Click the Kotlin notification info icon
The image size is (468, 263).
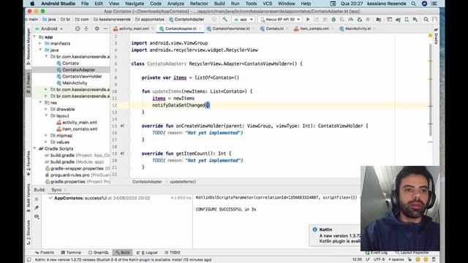tap(314, 229)
